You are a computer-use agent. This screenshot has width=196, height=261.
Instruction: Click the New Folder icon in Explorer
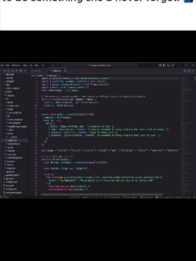click(13, 71)
